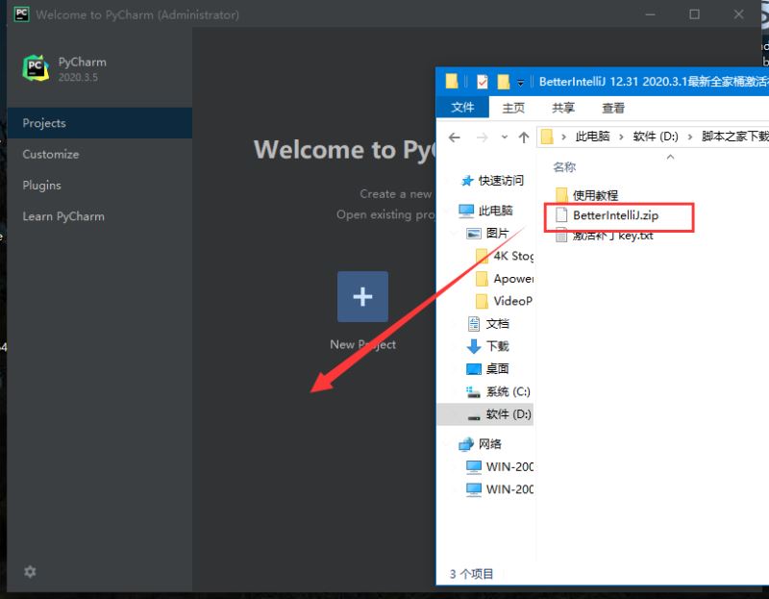This screenshot has width=769, height=599.
Task: Click the New Project plus button
Action: [x=362, y=296]
